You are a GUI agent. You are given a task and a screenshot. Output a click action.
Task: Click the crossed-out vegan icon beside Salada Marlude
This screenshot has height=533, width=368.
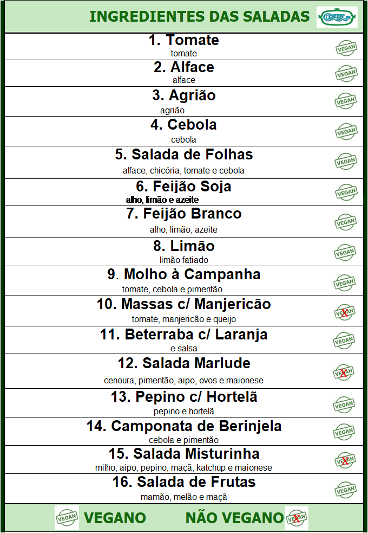tap(344, 373)
